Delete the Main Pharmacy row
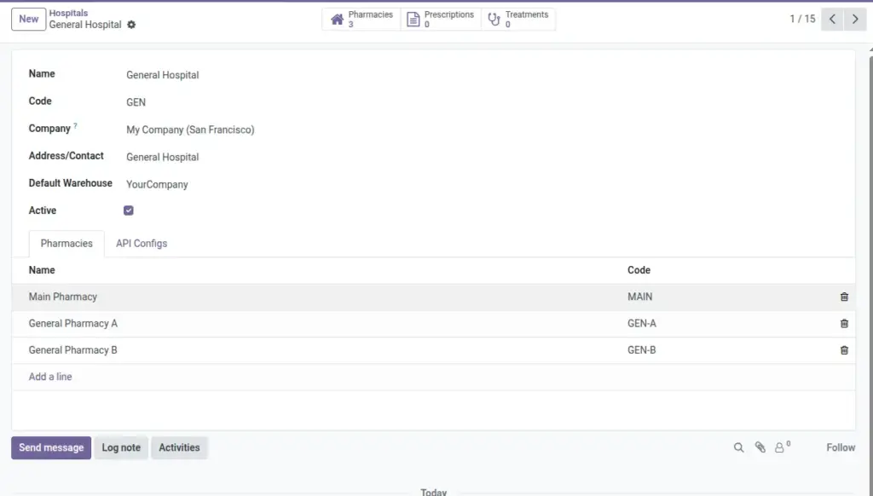This screenshot has width=873, height=496. (844, 297)
